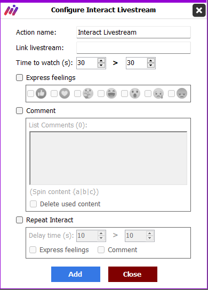Toggle the main Comment checkbox

point(19,111)
